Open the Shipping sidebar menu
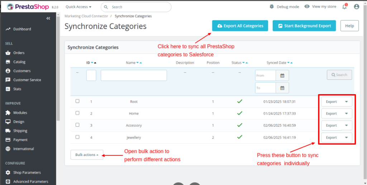The height and width of the screenshot is (185, 367). (x=20, y=131)
